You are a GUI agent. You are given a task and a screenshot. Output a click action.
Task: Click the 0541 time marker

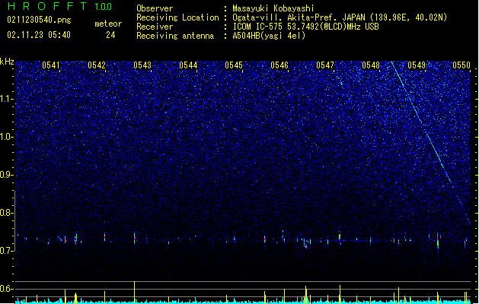pyautogui.click(x=51, y=65)
